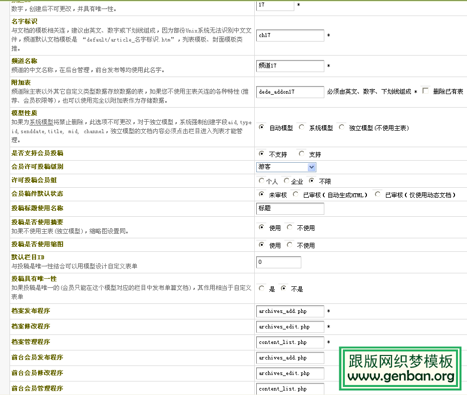
Task: Click the 名字标识 heading label
Action: coord(25,22)
